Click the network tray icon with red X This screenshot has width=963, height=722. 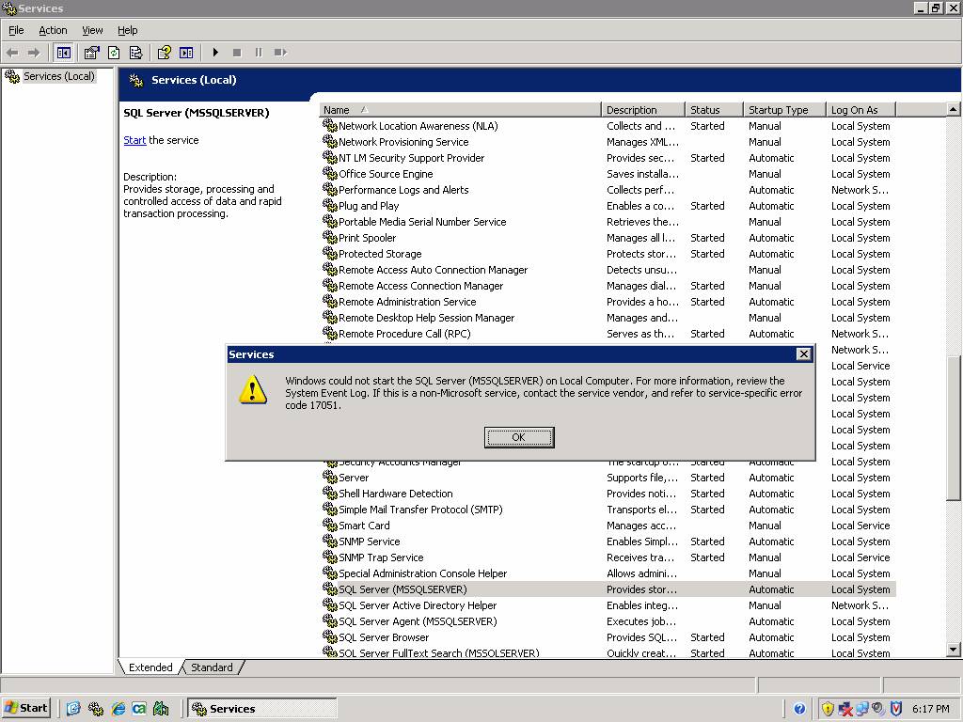pyautogui.click(x=845, y=709)
